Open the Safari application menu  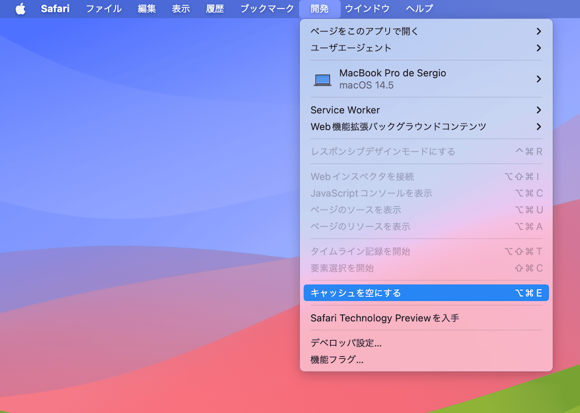pyautogui.click(x=55, y=9)
